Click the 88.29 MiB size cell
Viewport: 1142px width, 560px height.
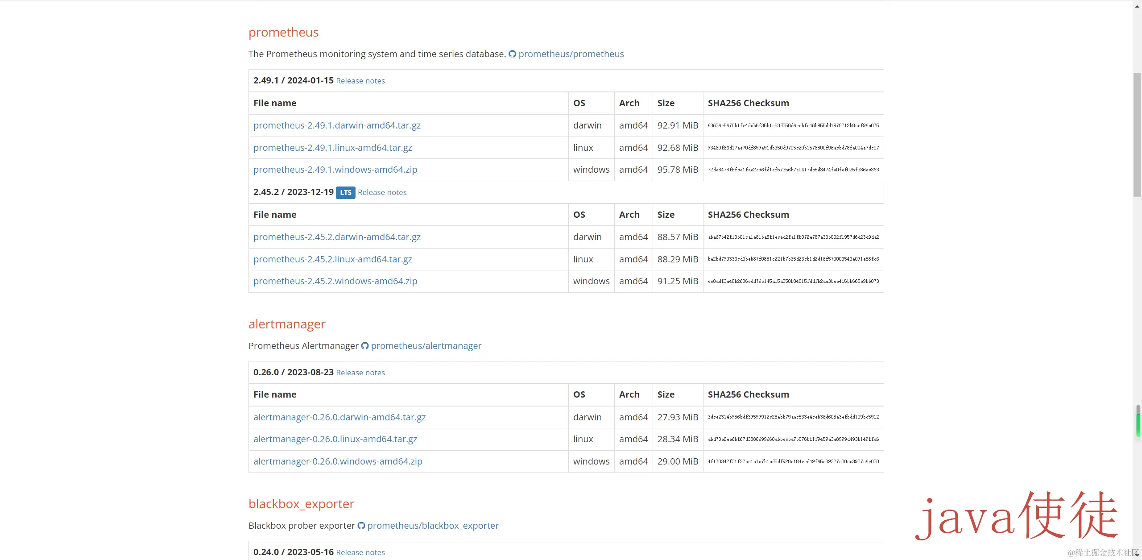pyautogui.click(x=678, y=259)
